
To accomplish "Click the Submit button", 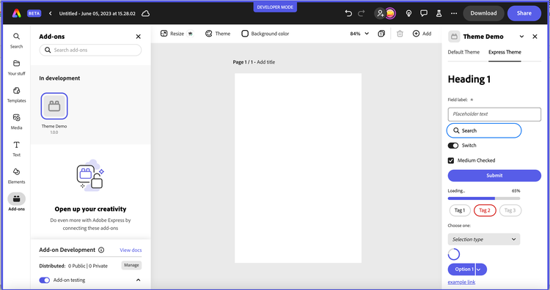I will pos(494,176).
